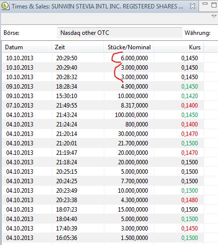Select the 07.10.2013 date cell
Viewport: 218px width, 245px height.
(x=19, y=106)
